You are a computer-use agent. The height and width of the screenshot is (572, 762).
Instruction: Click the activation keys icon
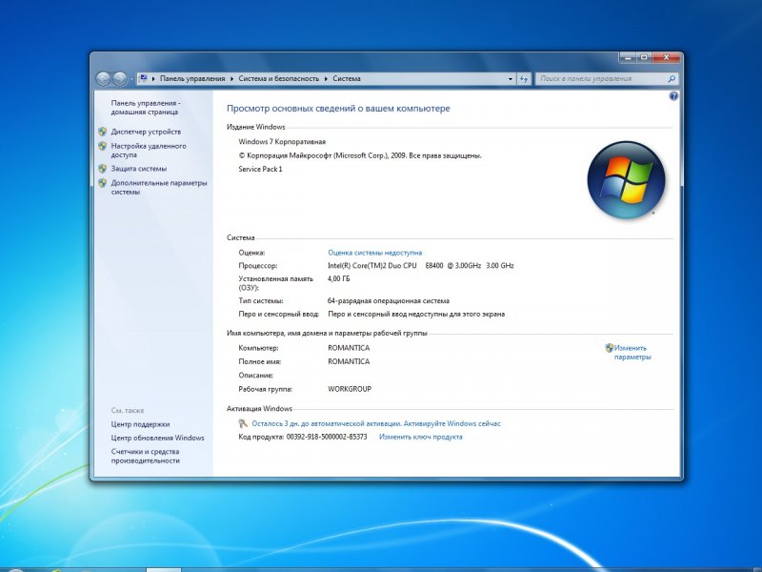coord(243,423)
